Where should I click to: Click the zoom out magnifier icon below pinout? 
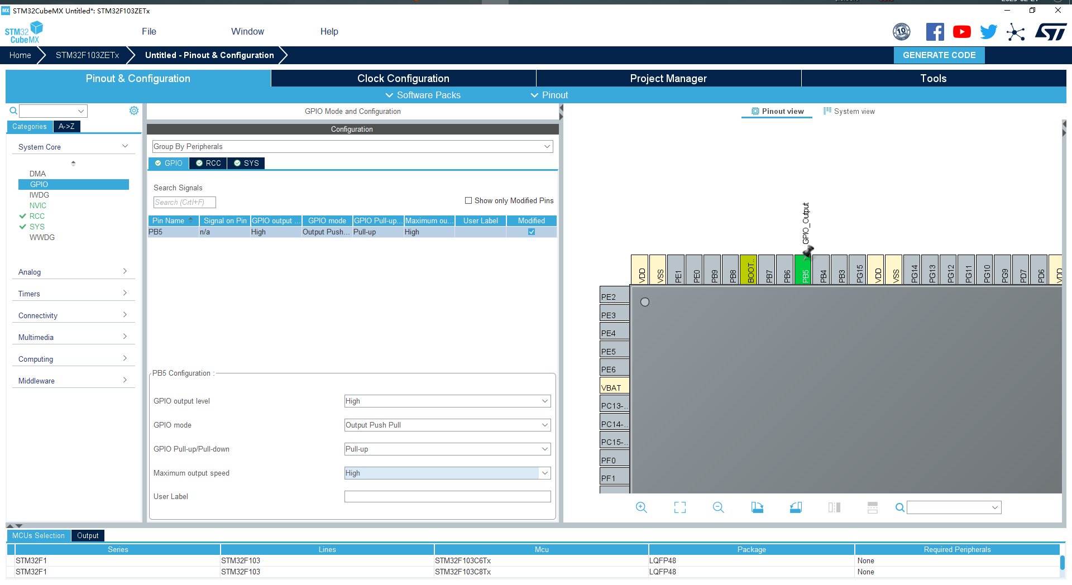(x=719, y=507)
